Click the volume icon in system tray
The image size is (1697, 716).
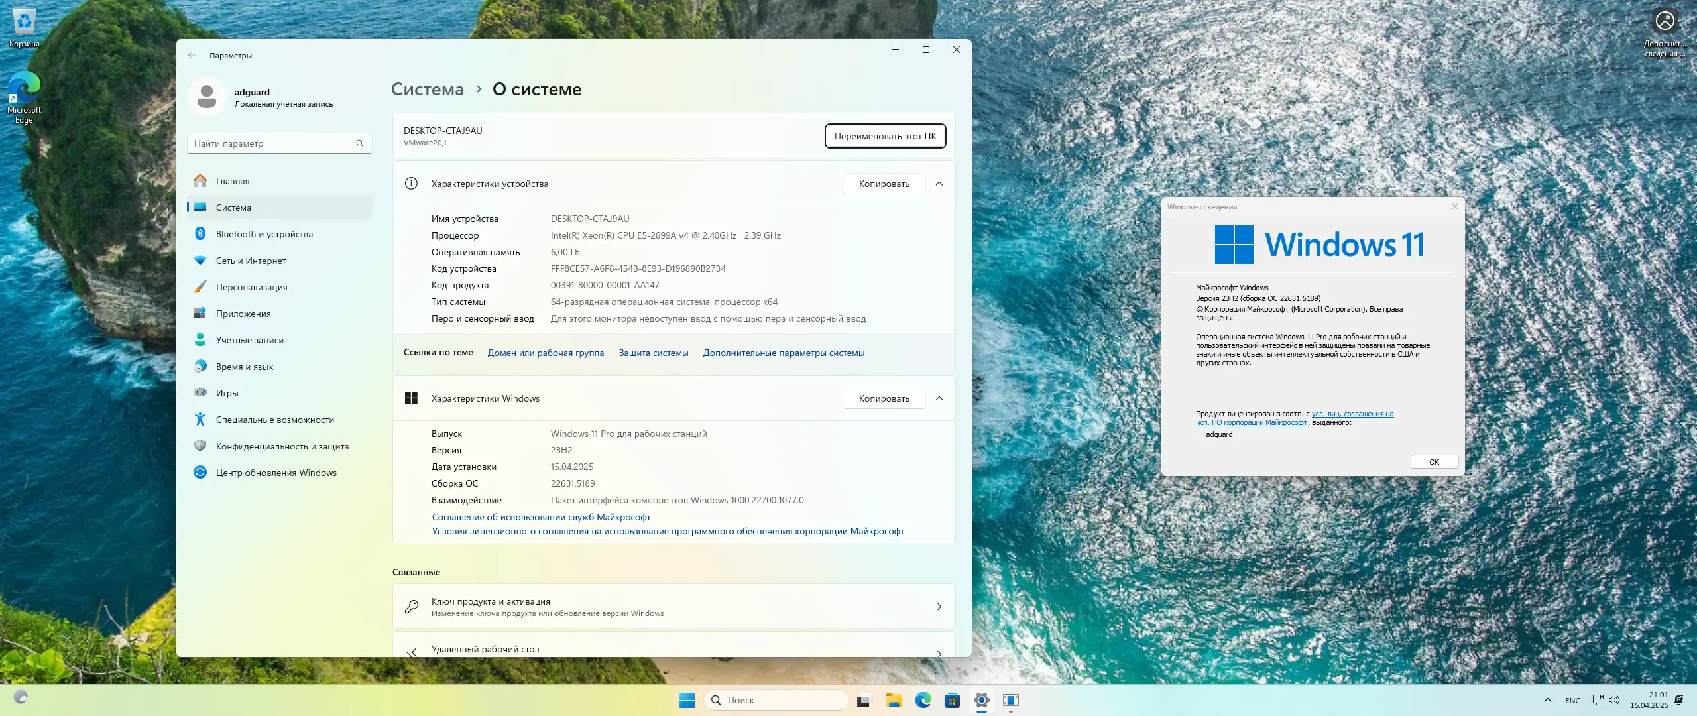[1613, 699]
